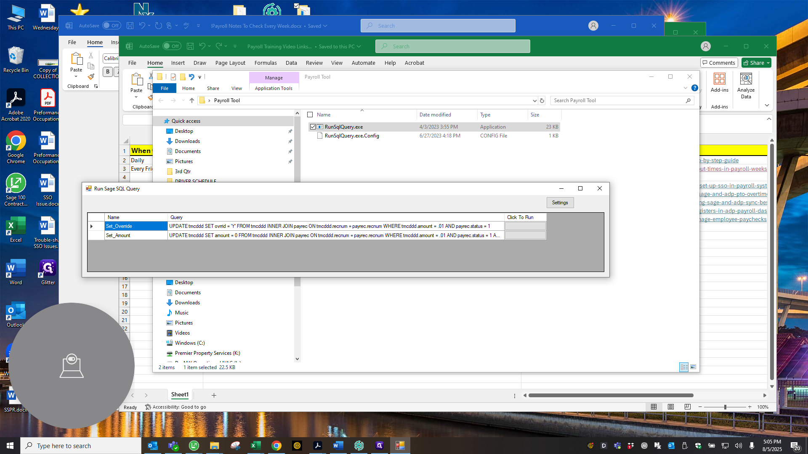Screen dimensions: 808x454
Task: Add a new sheet with the plus icon
Action: 214,395
